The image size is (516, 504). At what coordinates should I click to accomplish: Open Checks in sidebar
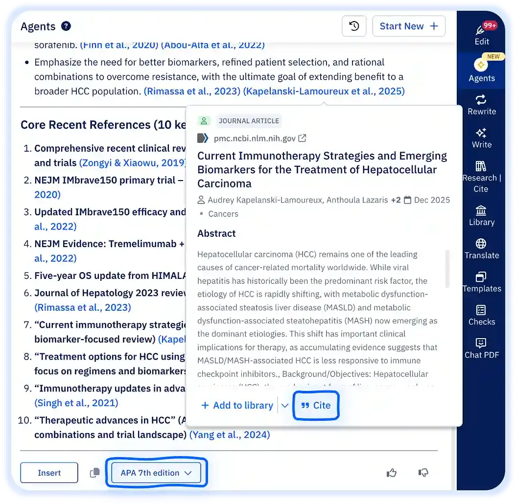point(482,315)
